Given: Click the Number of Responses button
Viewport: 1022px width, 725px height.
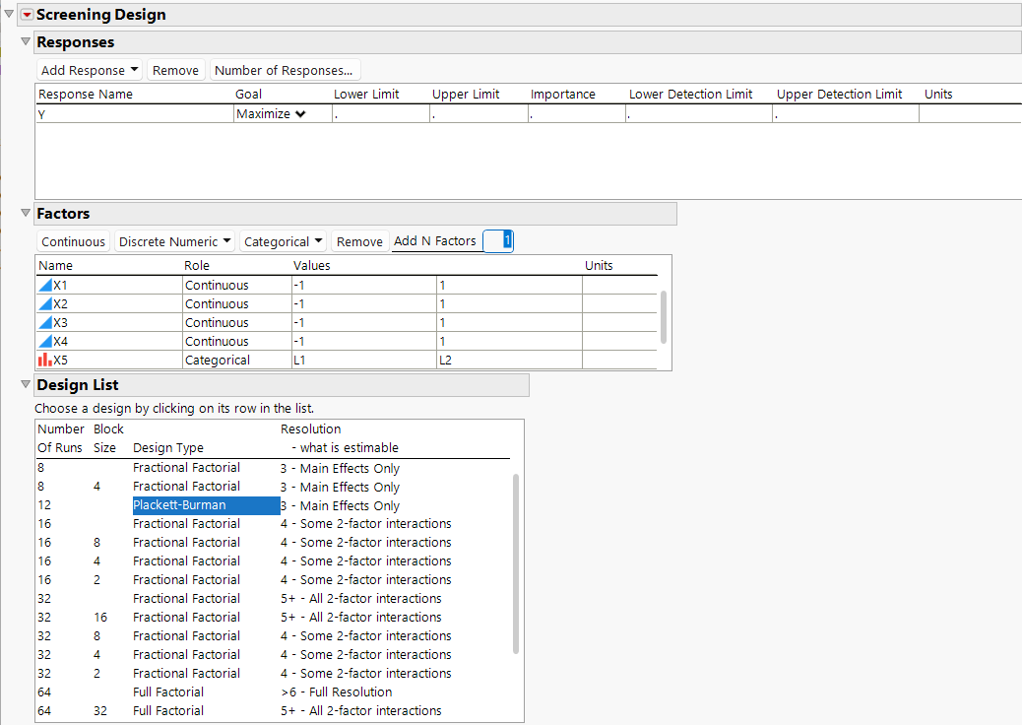Looking at the screenshot, I should (284, 71).
